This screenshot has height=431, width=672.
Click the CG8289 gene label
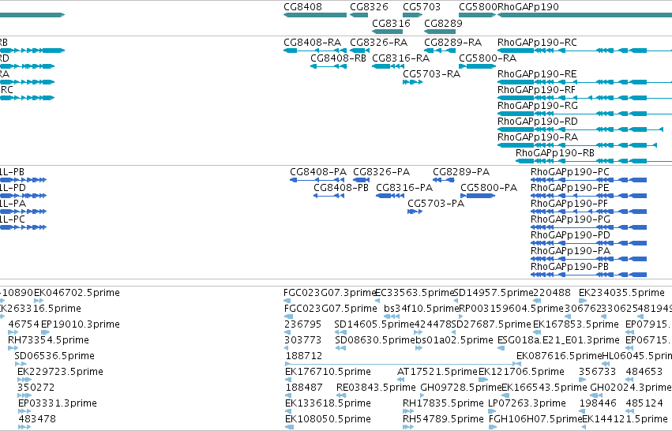coord(443,24)
